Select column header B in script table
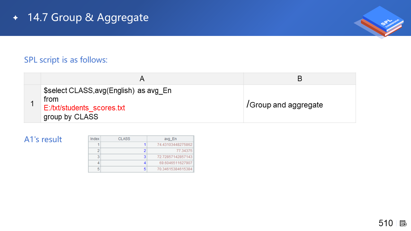The image size is (411, 231). pyautogui.click(x=299, y=79)
